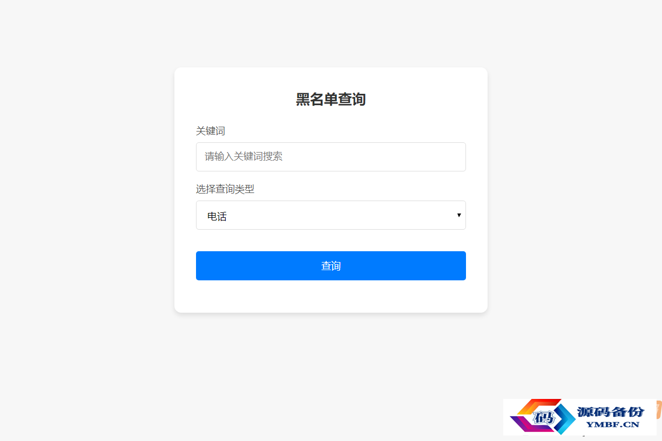Click the blank gray page background above the card

point(331,32)
